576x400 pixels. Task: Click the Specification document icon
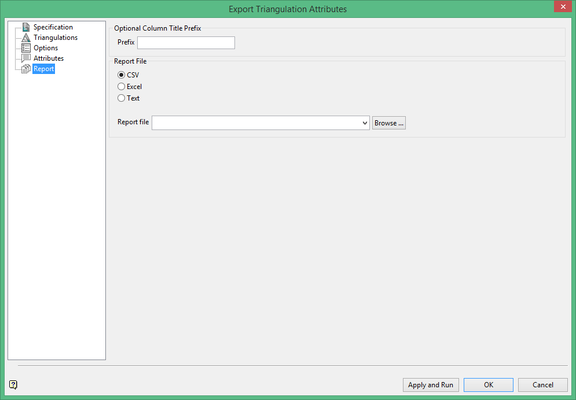pos(25,27)
